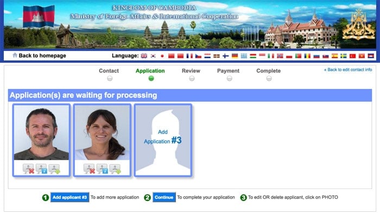Image resolution: width=380 pixels, height=214 pixels.
Task: Edit the woman applicant via the blue icon
Action: (x=102, y=169)
